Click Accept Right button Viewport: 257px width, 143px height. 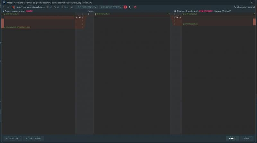pos(33,138)
